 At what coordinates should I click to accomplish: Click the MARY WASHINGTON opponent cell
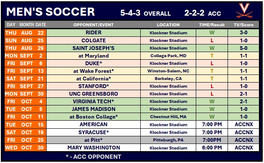pos(94,147)
